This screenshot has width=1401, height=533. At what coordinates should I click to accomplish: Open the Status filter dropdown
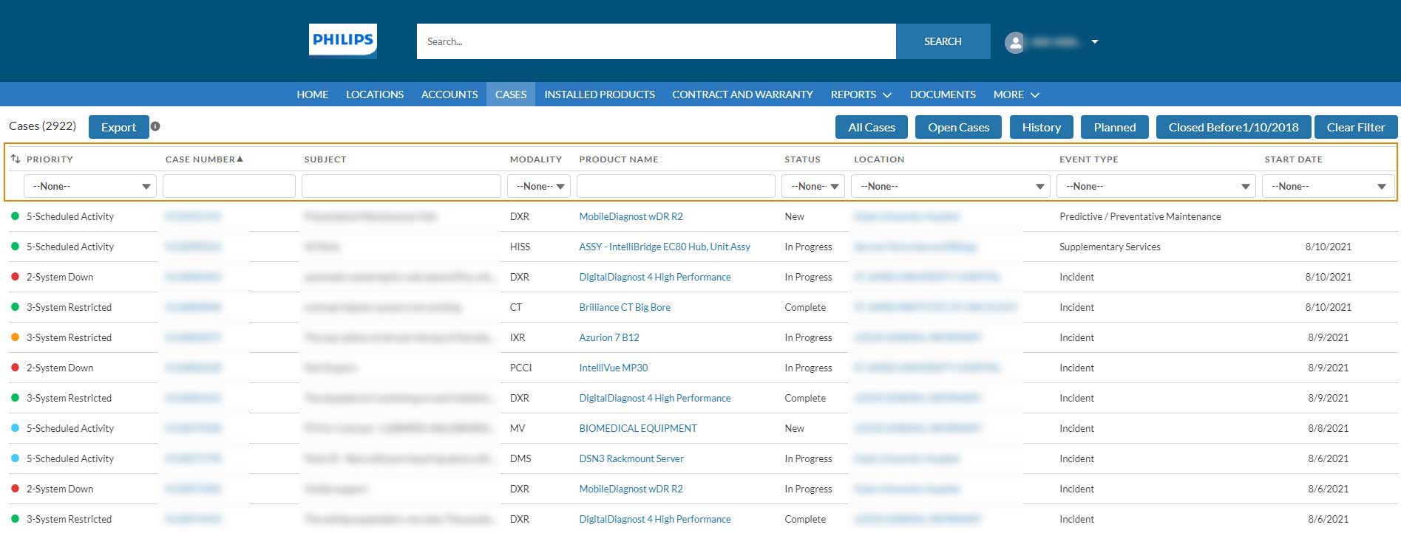pos(813,186)
